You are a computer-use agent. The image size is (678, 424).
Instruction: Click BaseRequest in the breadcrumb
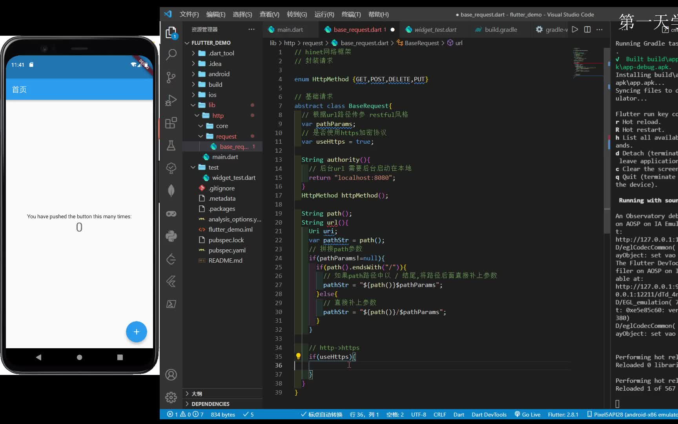click(x=421, y=43)
